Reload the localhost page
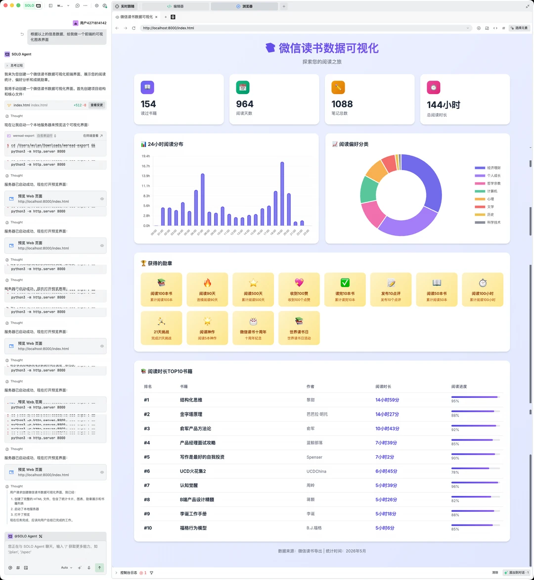Image resolution: width=534 pixels, height=580 pixels. point(134,28)
